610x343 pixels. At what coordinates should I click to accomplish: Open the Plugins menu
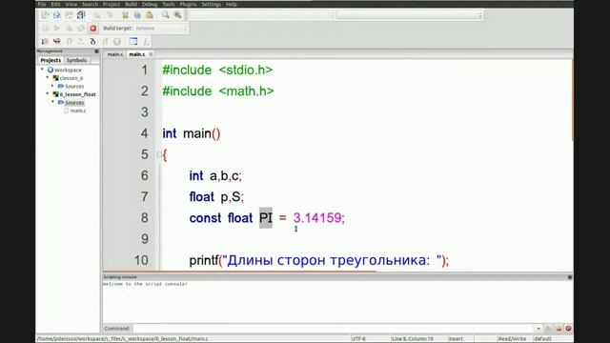click(x=188, y=4)
